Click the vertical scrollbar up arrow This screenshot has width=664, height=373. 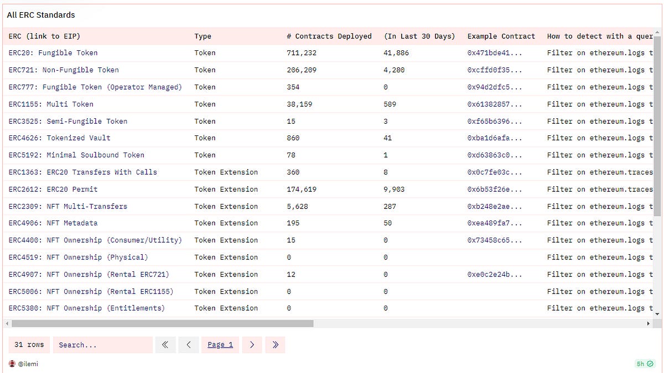[657, 33]
